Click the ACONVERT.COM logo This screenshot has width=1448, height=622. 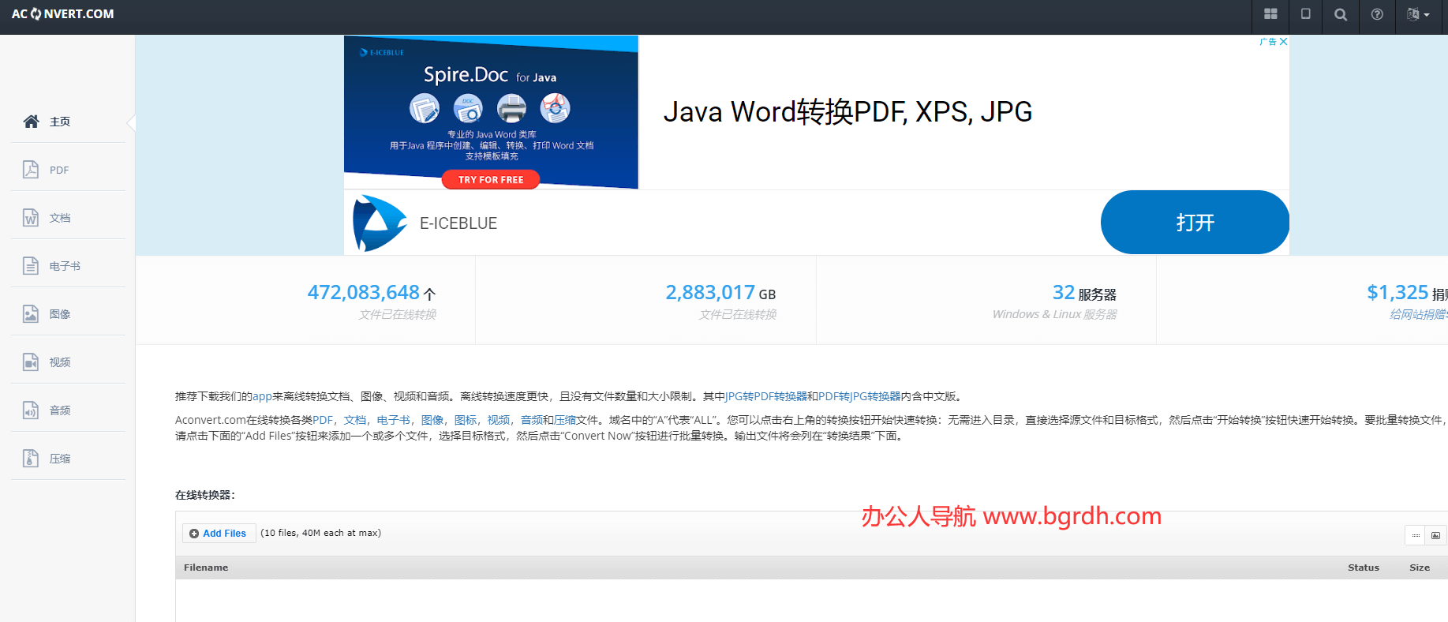click(x=63, y=14)
